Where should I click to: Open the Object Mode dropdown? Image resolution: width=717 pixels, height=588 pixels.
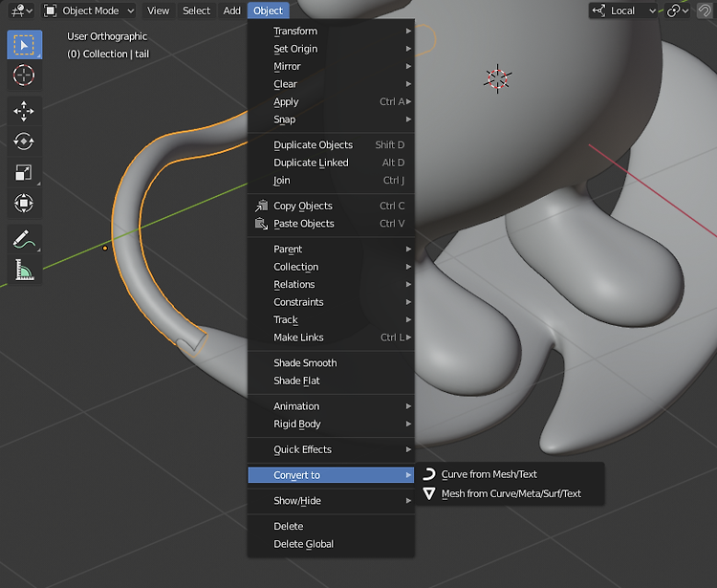(89, 11)
